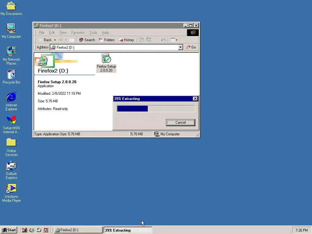Expand the Forward history dropdown arrow
Viewport: 312px width, 234px height.
click(x=66, y=40)
